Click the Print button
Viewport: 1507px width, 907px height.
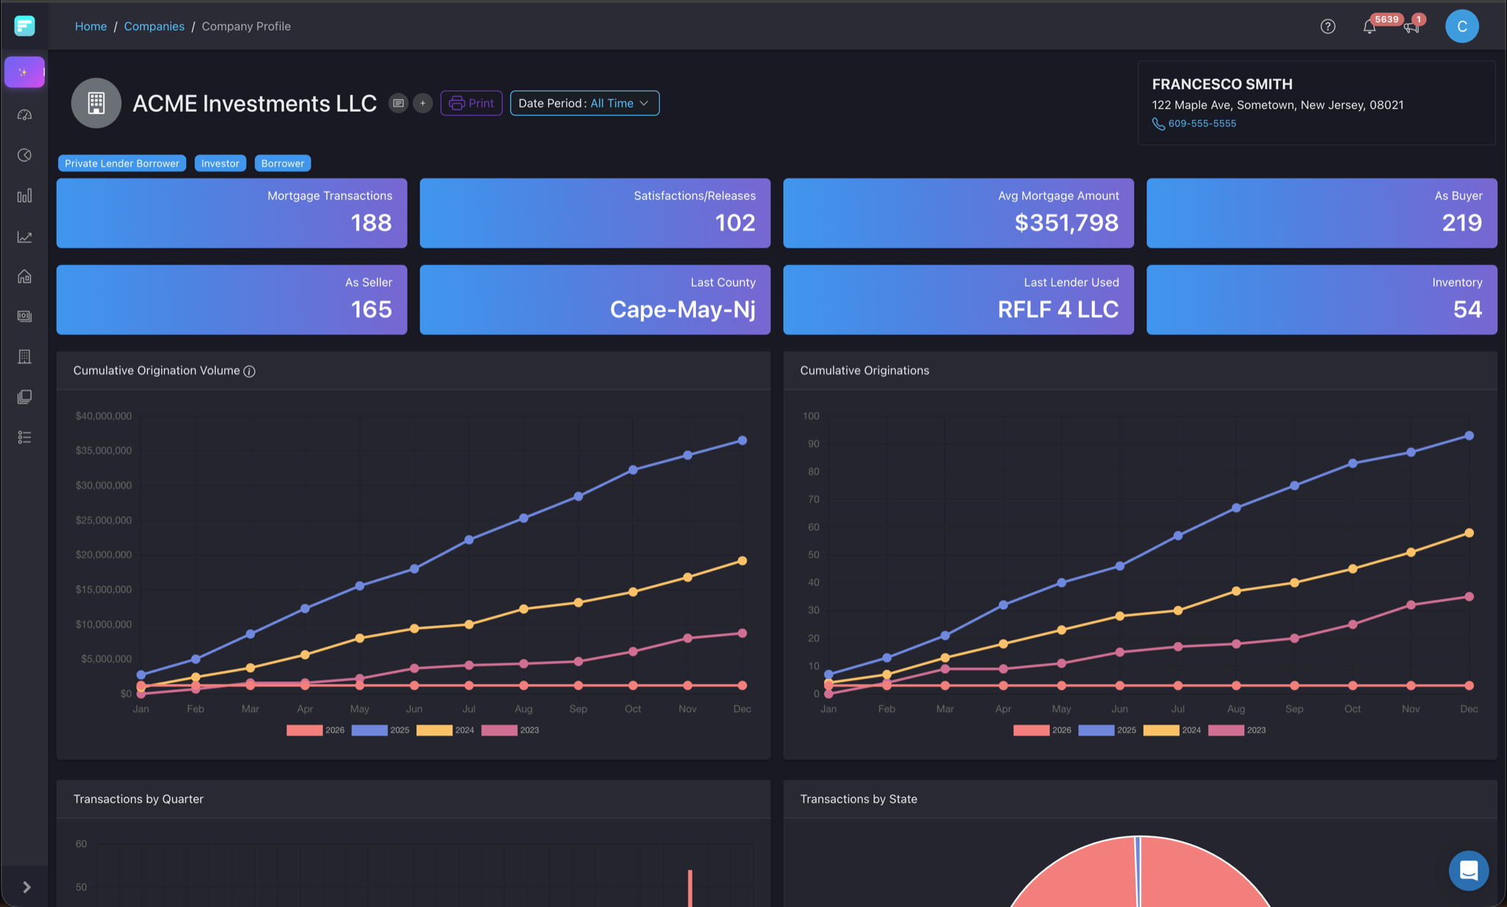point(471,103)
